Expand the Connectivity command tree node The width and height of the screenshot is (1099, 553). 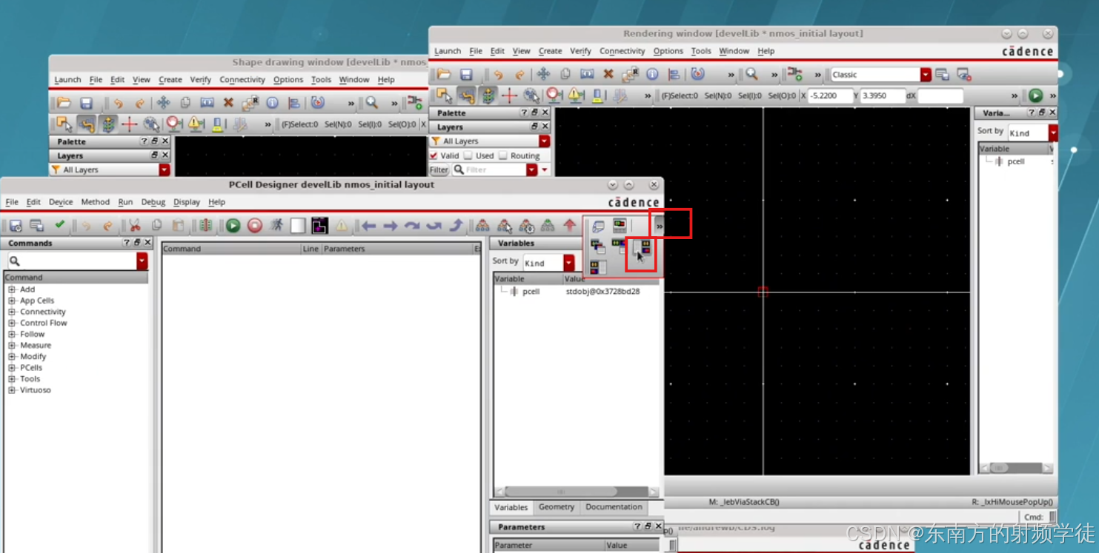tap(12, 312)
